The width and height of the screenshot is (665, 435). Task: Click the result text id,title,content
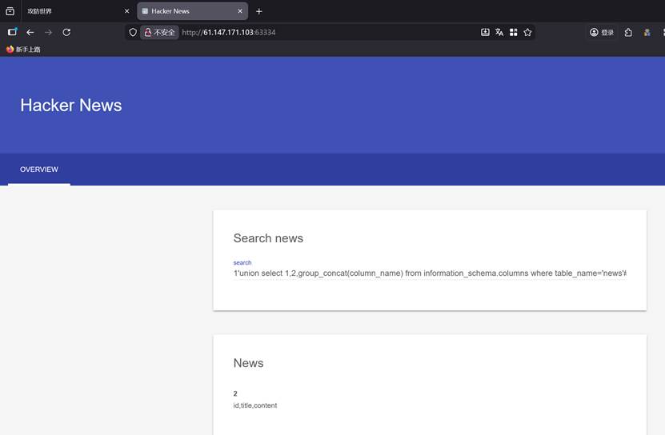(255, 405)
